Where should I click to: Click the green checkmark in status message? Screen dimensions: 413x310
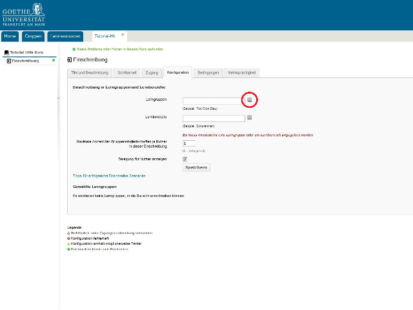pyautogui.click(x=74, y=49)
